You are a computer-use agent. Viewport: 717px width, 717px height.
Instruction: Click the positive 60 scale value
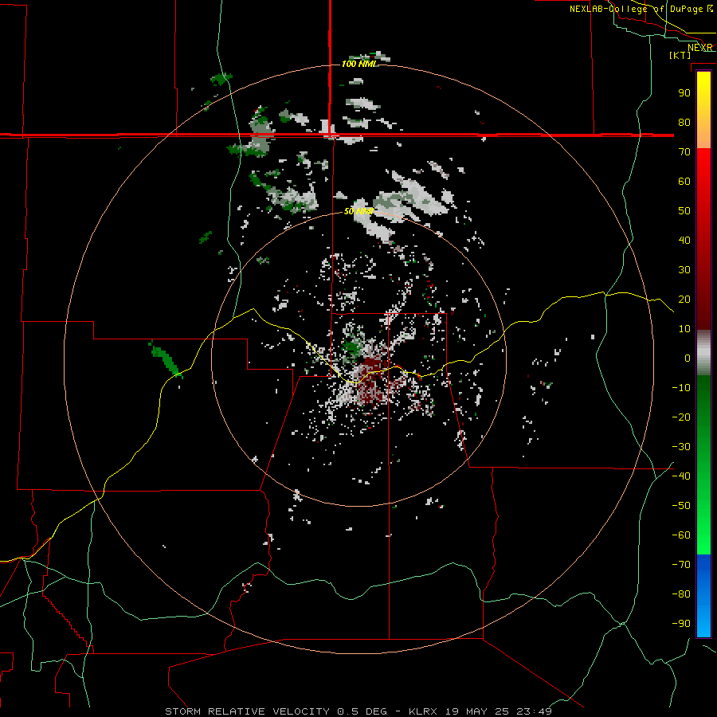(684, 181)
